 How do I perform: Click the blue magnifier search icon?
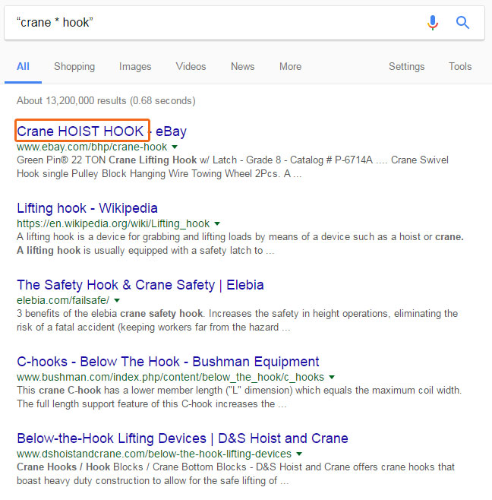click(462, 22)
